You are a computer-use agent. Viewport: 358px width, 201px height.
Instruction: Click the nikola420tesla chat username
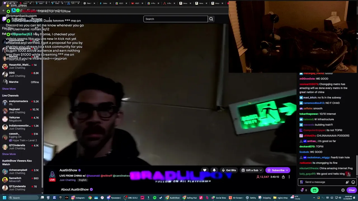(309, 168)
